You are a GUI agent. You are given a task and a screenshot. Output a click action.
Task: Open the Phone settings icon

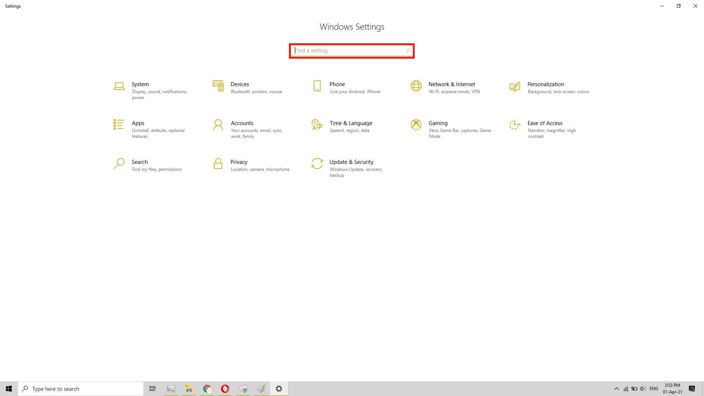click(317, 86)
